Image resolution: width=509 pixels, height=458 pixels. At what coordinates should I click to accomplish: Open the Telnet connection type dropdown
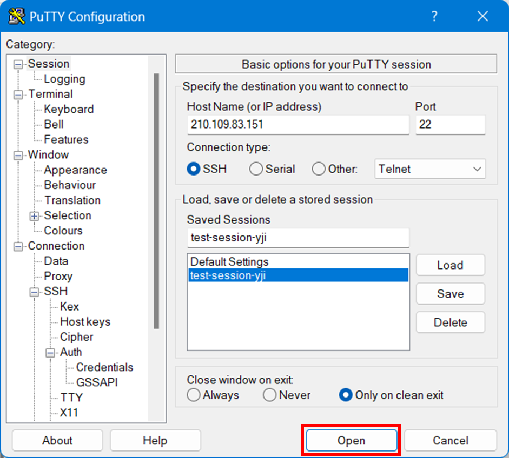(430, 169)
